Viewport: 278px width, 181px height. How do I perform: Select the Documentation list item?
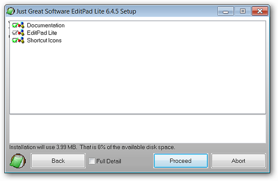coord(46,25)
